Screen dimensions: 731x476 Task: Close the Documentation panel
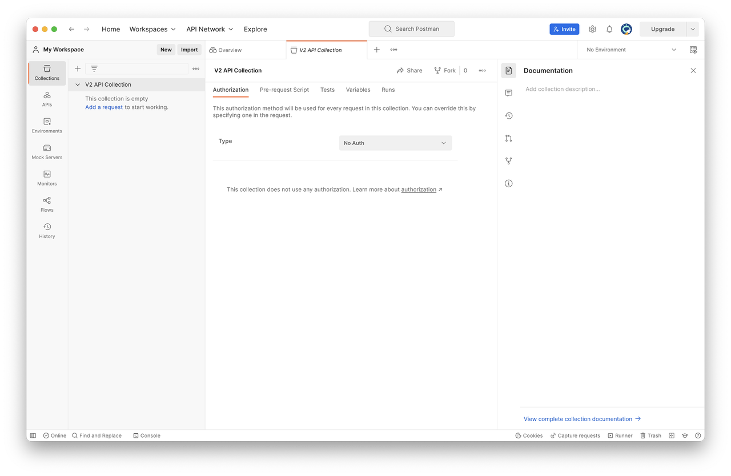(x=693, y=71)
